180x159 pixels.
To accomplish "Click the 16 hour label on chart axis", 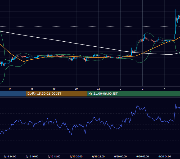I will tap(32, 89).
